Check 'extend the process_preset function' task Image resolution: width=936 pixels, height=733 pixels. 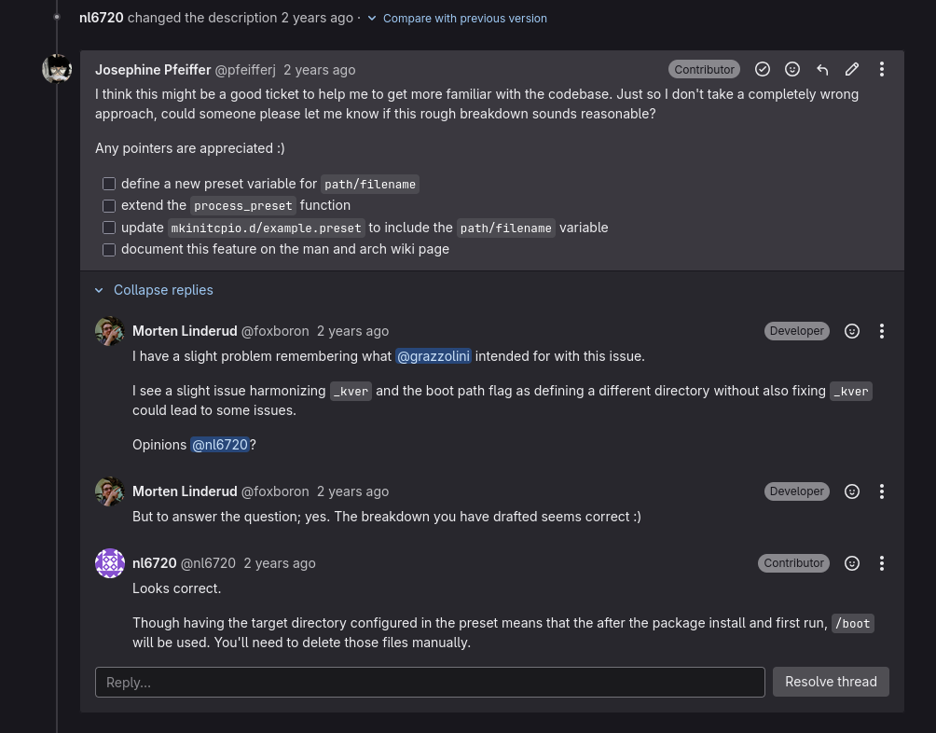coord(109,206)
